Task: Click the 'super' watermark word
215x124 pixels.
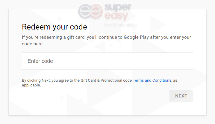Action: pyautogui.click(x=118, y=7)
